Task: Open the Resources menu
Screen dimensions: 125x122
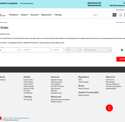Action: [x=47, y=15]
